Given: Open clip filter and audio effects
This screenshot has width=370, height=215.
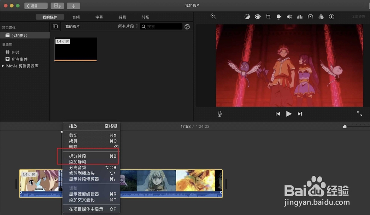Looking at the screenshot, I should pyautogui.click(x=321, y=17).
